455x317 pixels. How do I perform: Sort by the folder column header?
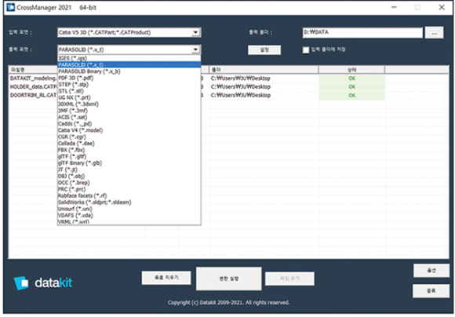pyautogui.click(x=264, y=70)
